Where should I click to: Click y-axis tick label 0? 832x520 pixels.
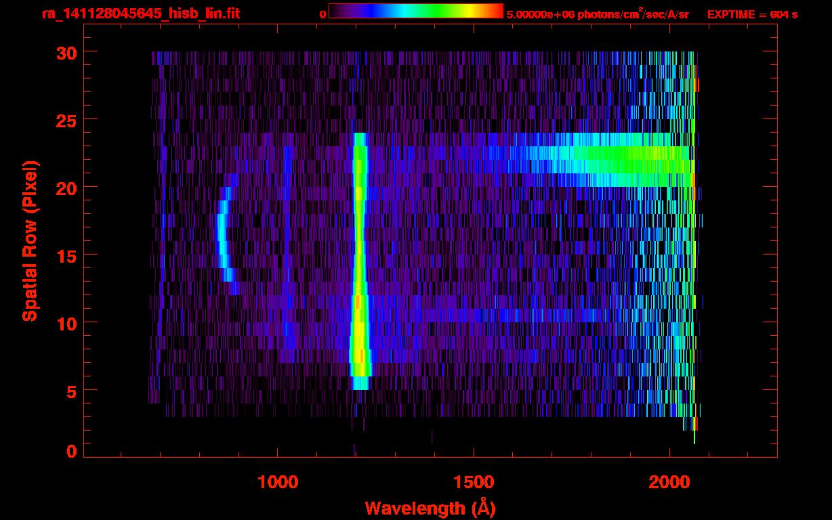[71, 451]
